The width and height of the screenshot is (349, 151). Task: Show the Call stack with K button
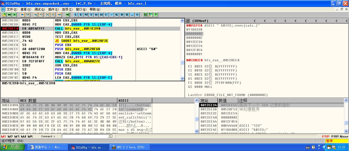[117, 15]
